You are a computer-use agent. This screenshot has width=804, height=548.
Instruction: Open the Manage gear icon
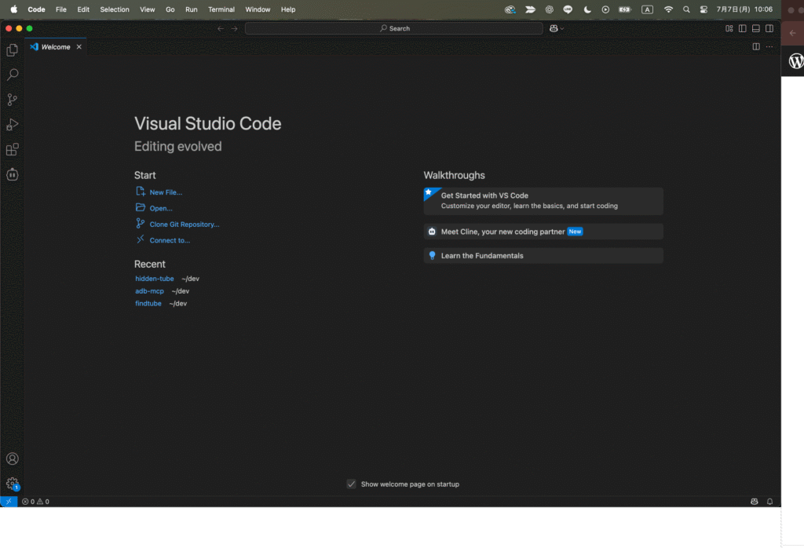click(13, 484)
